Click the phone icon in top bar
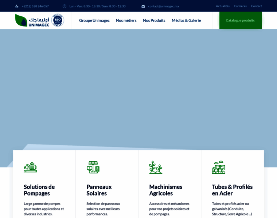The width and height of the screenshot is (277, 218). click(17, 6)
